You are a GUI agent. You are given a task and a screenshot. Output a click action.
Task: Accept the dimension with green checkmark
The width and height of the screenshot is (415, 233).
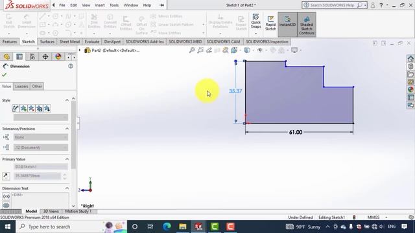pos(4,75)
